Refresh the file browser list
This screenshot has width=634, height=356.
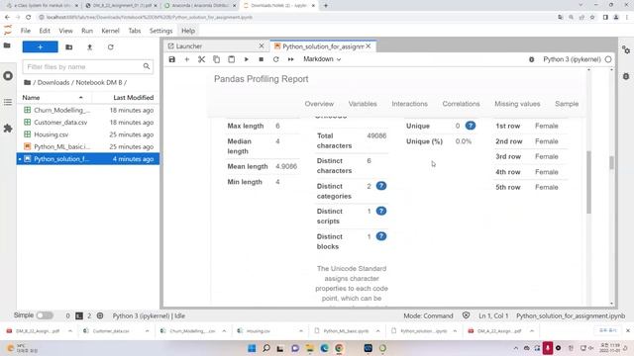tap(110, 47)
